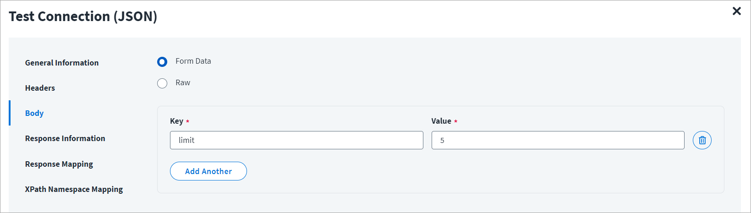Click the Test Connection (JSON) title

coord(83,16)
